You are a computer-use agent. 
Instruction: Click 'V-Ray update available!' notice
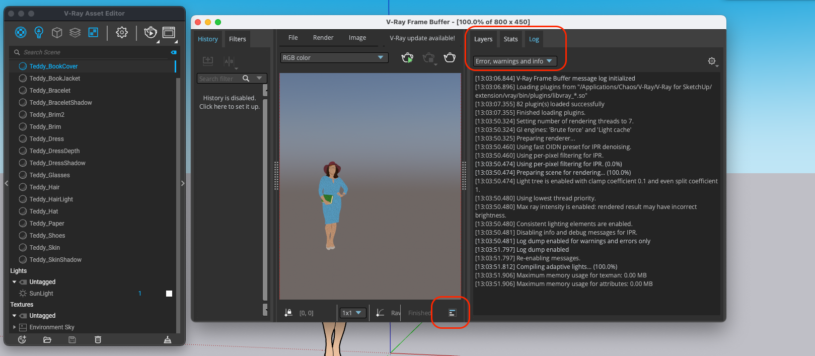(x=422, y=38)
